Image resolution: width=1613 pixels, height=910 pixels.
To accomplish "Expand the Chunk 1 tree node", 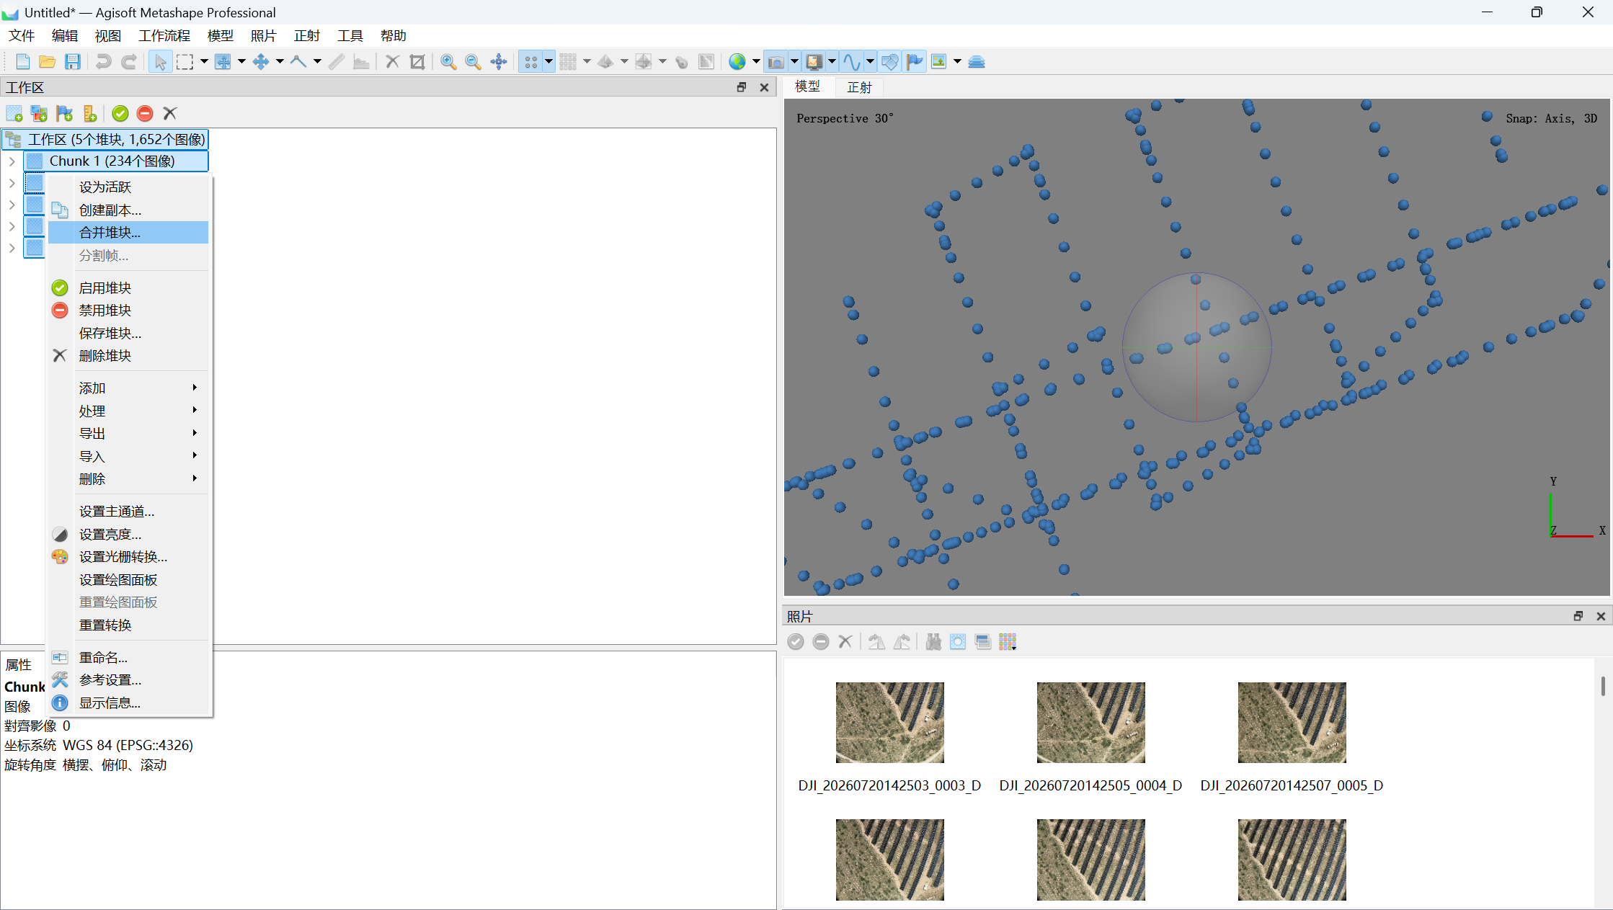I will 12,161.
